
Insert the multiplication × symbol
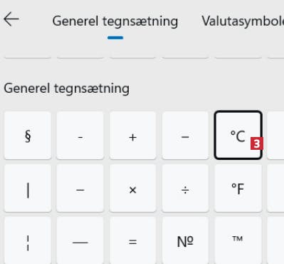[133, 188]
